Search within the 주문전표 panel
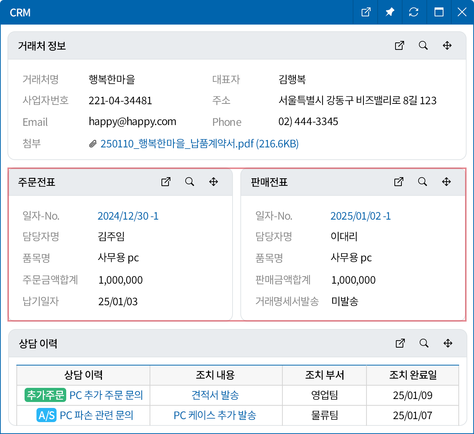This screenshot has width=474, height=434. coord(190,182)
